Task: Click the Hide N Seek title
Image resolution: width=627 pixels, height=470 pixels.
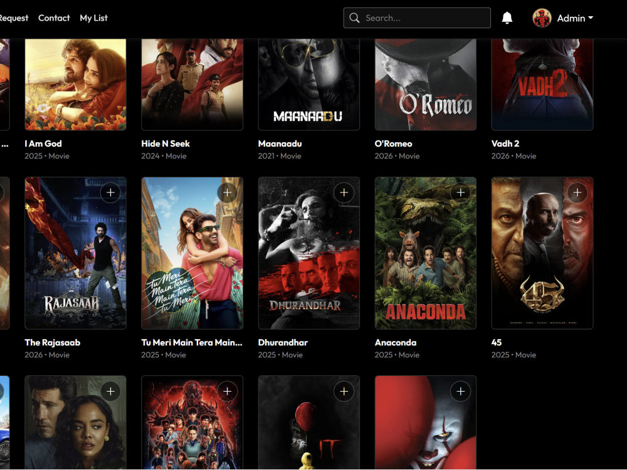Action: [166, 144]
